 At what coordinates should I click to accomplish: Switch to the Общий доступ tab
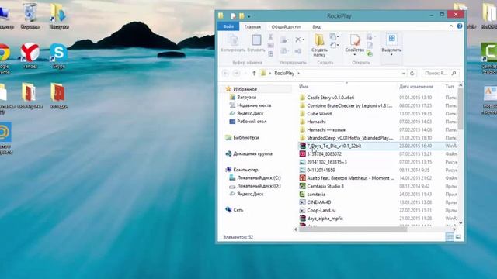(x=287, y=27)
